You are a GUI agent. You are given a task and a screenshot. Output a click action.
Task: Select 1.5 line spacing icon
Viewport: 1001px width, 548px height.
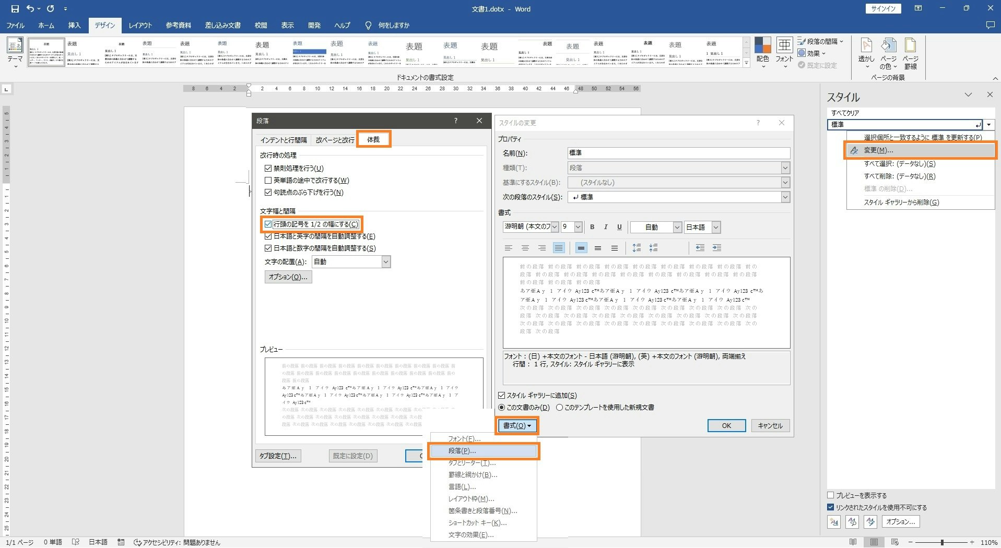click(x=598, y=248)
